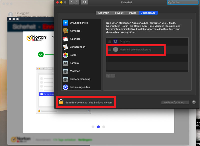200x146 pixels.
Task: Click the Norton LifeLock logo in the installer
Action: [x=36, y=38]
